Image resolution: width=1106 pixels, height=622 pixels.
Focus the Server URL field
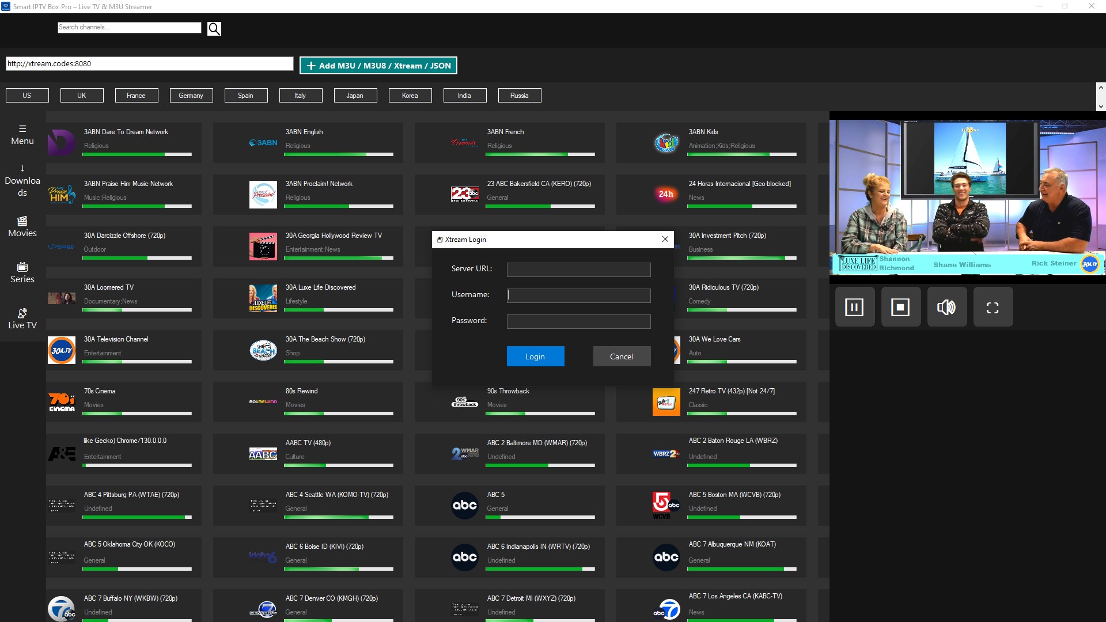(x=578, y=270)
